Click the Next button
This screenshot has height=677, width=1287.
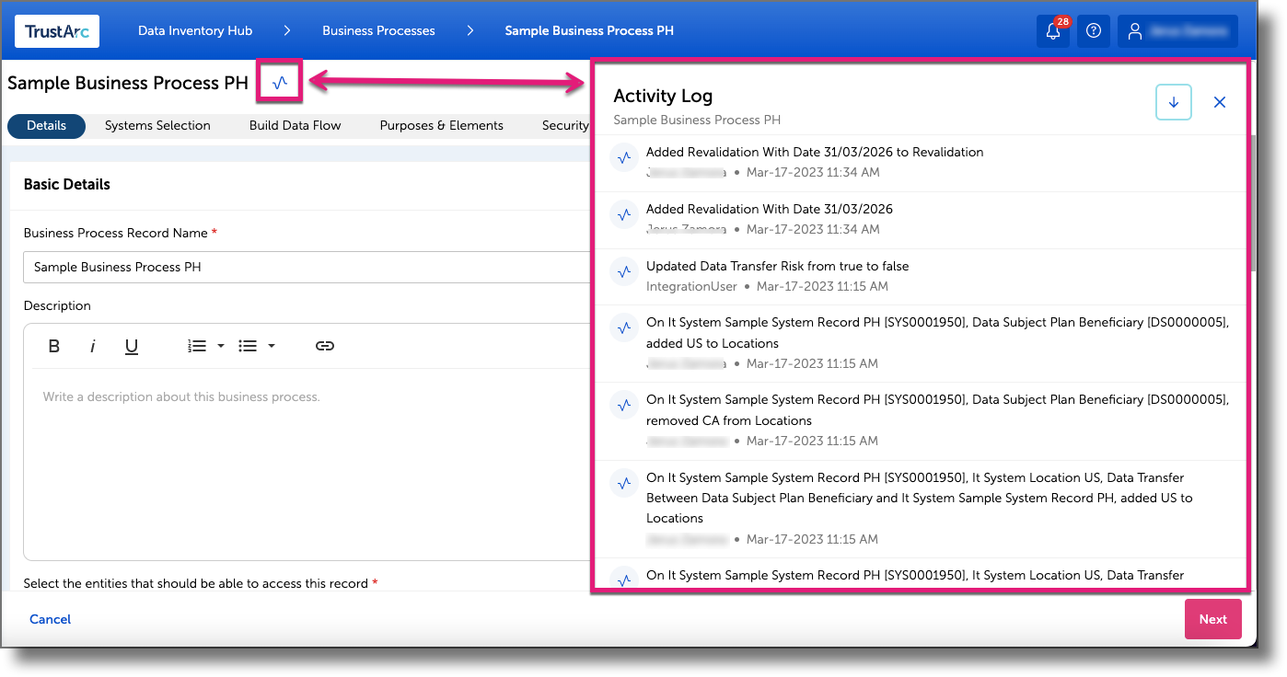point(1212,619)
